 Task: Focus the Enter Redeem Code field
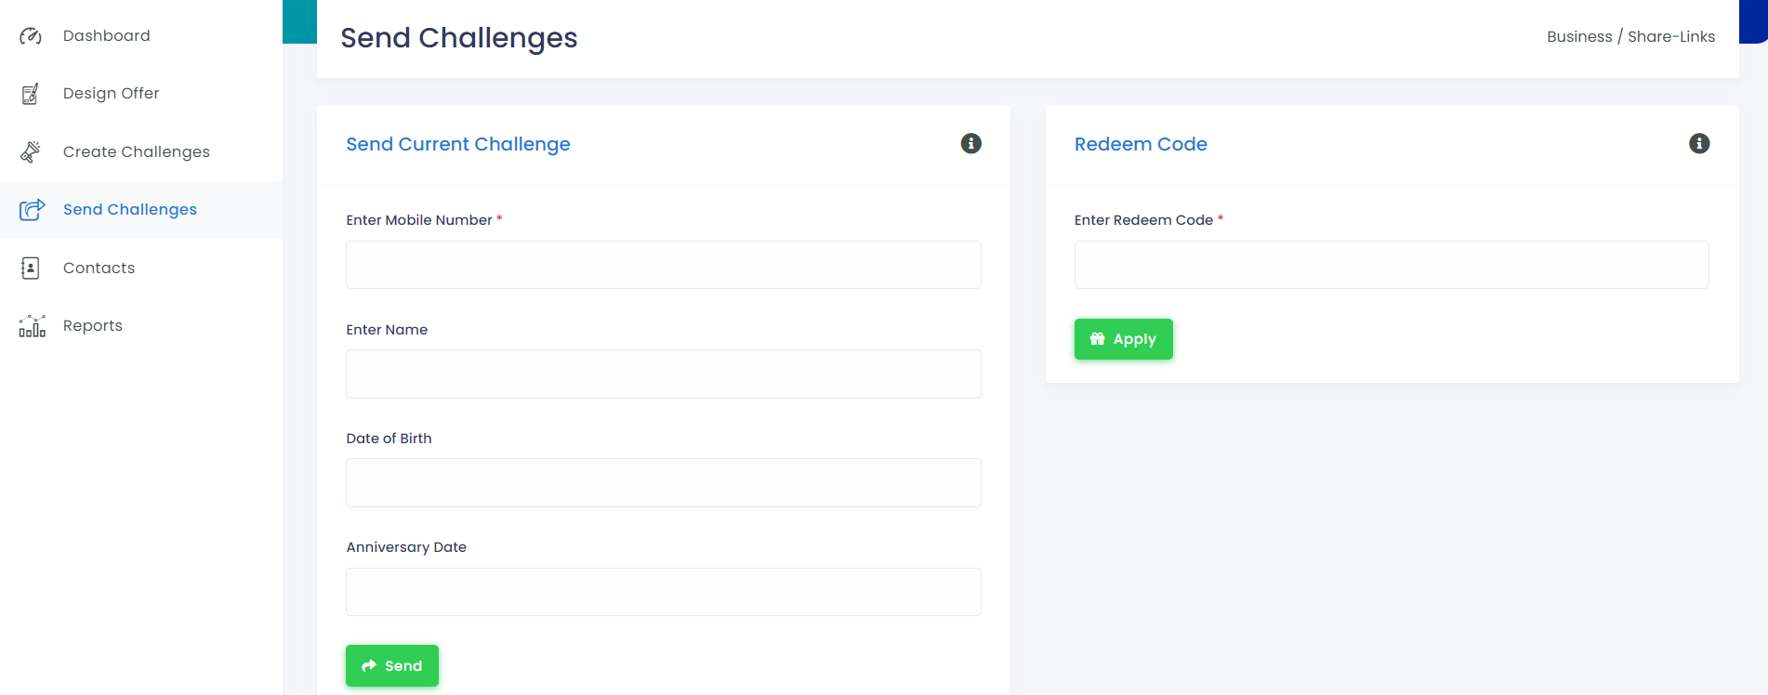1392,265
